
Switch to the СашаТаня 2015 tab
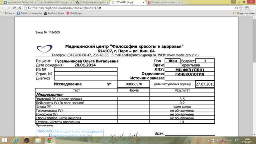[55, 2]
